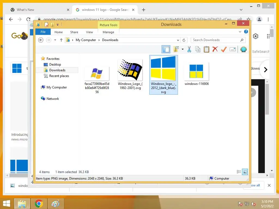Switch to Chrome What's New tab
279x209 pixels.
click(x=40, y=10)
